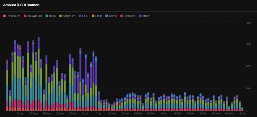Toggle the Scroll legend series
Viewport: 257px width, 117px height.
[x=111, y=16]
